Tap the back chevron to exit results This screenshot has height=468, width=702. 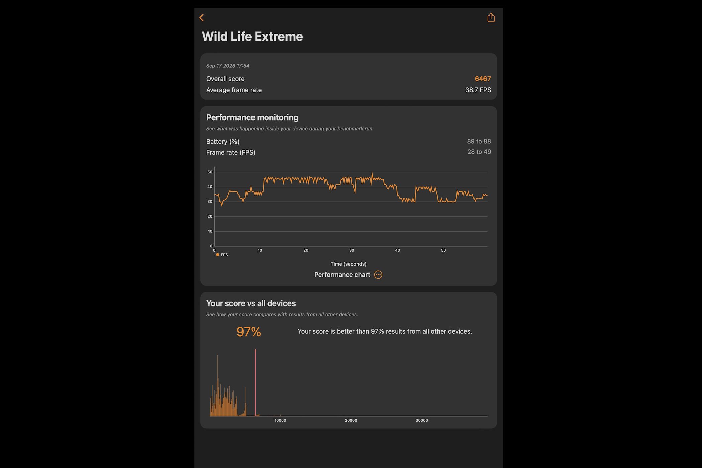202,17
